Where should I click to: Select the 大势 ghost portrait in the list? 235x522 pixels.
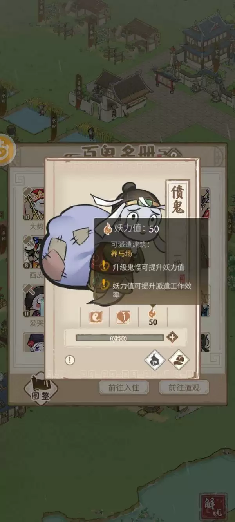pyautogui.click(x=34, y=204)
